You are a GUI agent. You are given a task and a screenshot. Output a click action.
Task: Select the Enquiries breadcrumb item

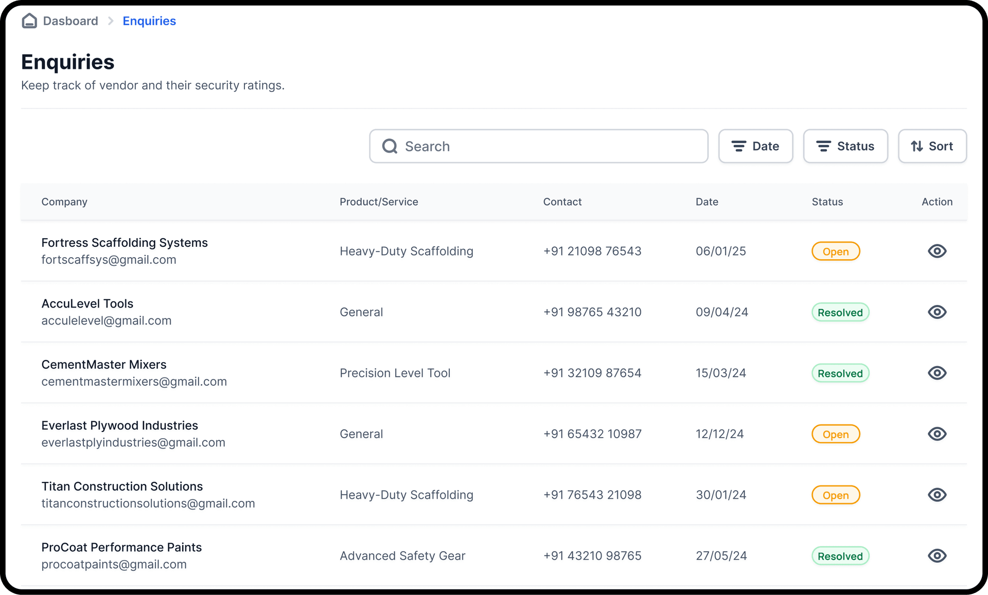(x=149, y=21)
